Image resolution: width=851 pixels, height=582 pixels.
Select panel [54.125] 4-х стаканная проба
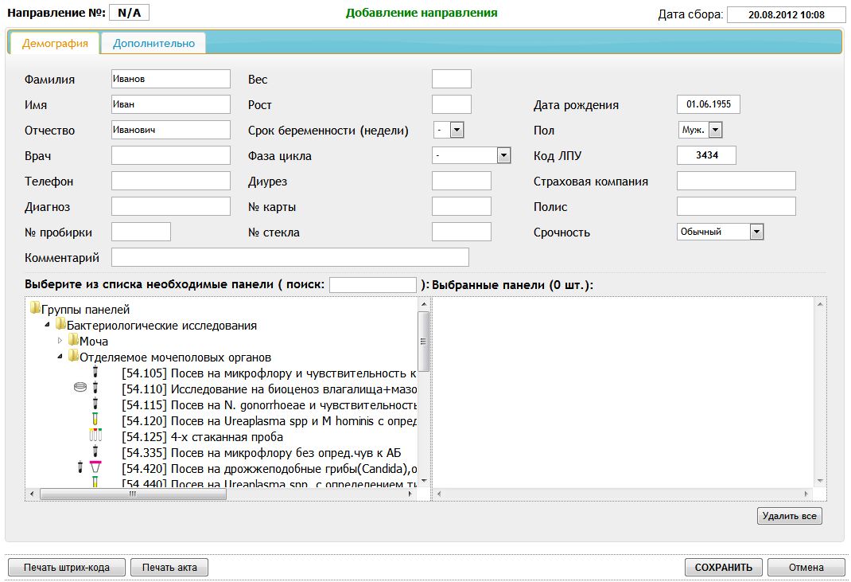pyautogui.click(x=202, y=437)
